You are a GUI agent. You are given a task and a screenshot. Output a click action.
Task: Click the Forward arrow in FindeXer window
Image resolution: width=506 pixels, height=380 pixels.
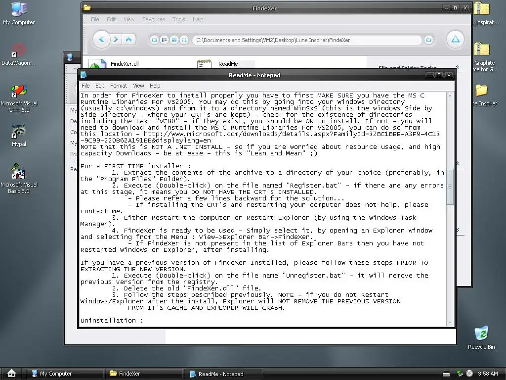click(x=116, y=40)
